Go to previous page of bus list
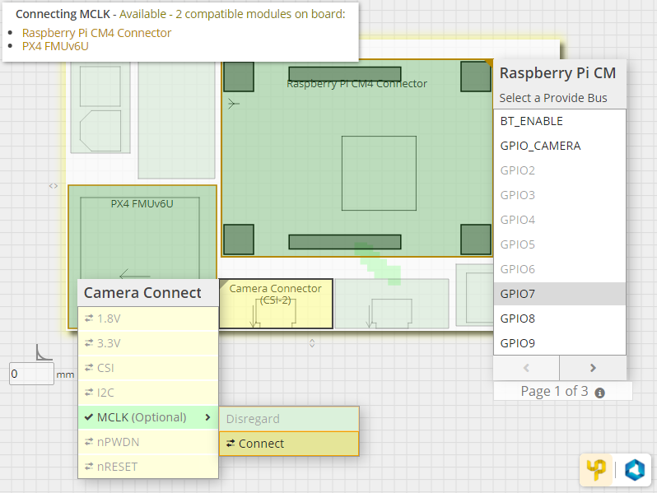The width and height of the screenshot is (657, 493). coord(526,368)
